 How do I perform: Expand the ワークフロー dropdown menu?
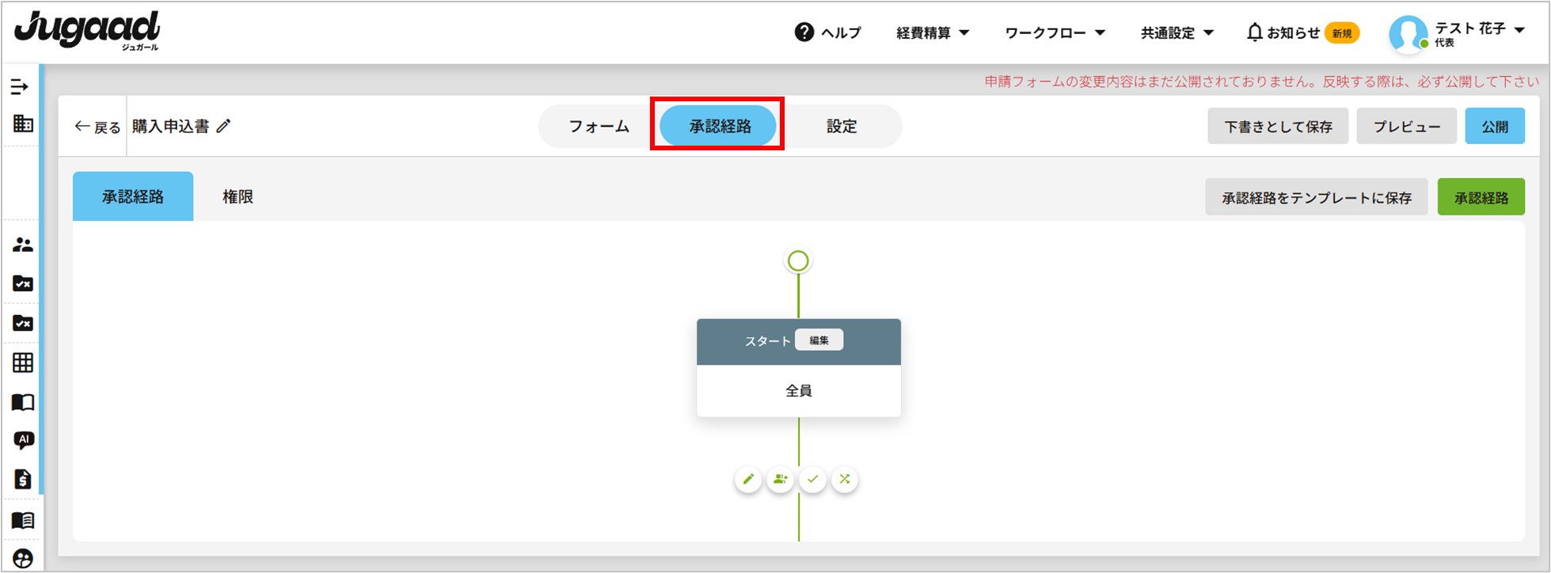[1055, 33]
